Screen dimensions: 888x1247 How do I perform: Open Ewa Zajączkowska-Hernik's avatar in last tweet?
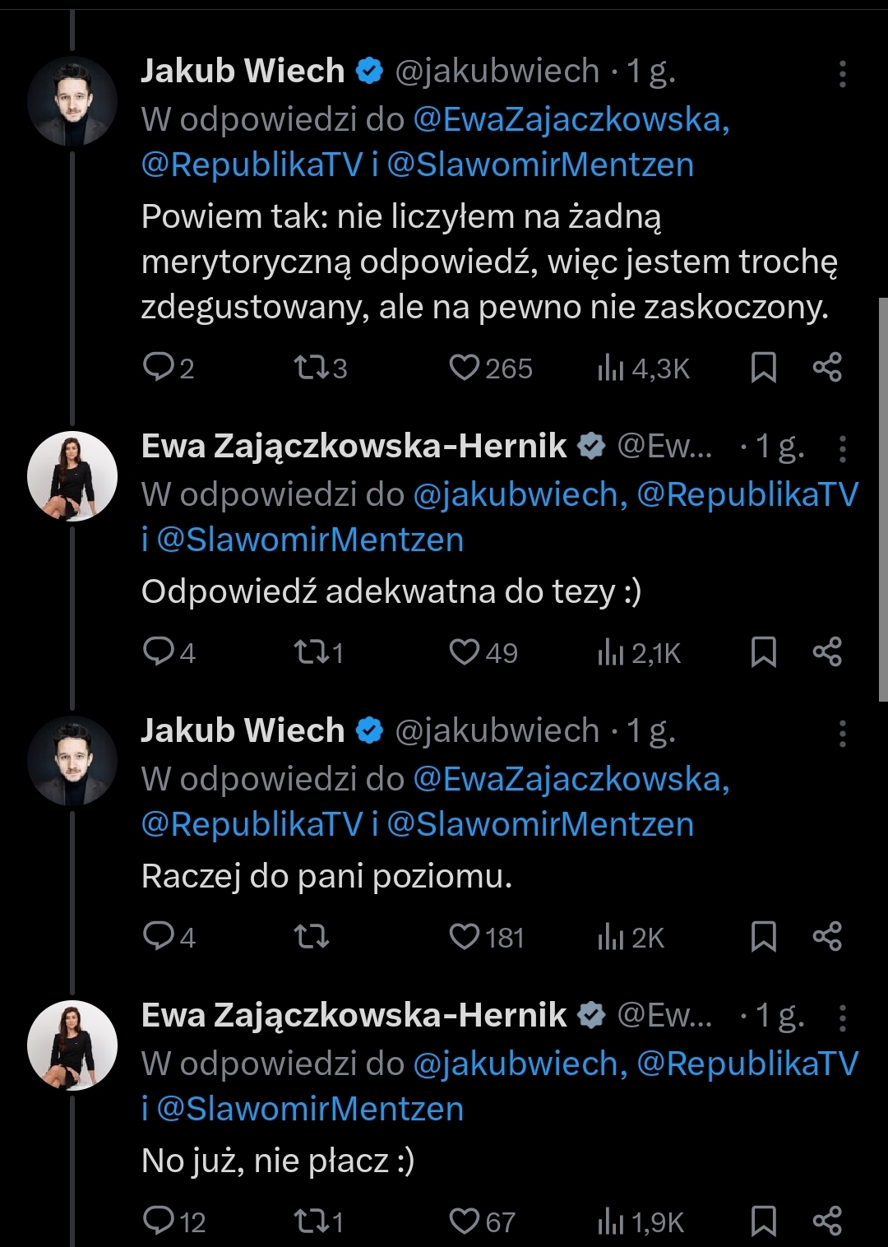pyautogui.click(x=72, y=1045)
